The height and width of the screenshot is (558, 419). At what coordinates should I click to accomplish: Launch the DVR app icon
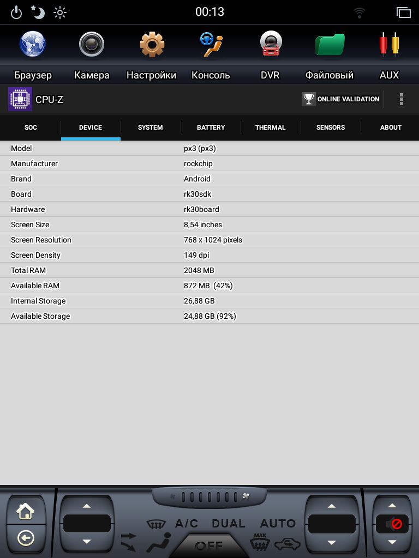pyautogui.click(x=271, y=44)
